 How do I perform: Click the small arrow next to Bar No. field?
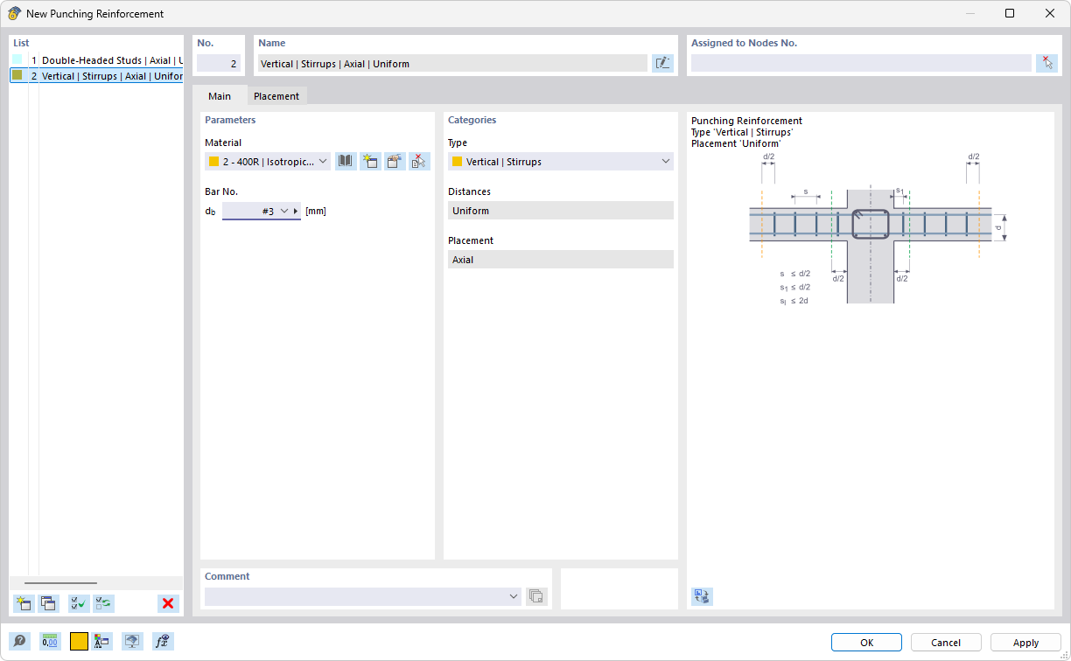[x=296, y=212]
